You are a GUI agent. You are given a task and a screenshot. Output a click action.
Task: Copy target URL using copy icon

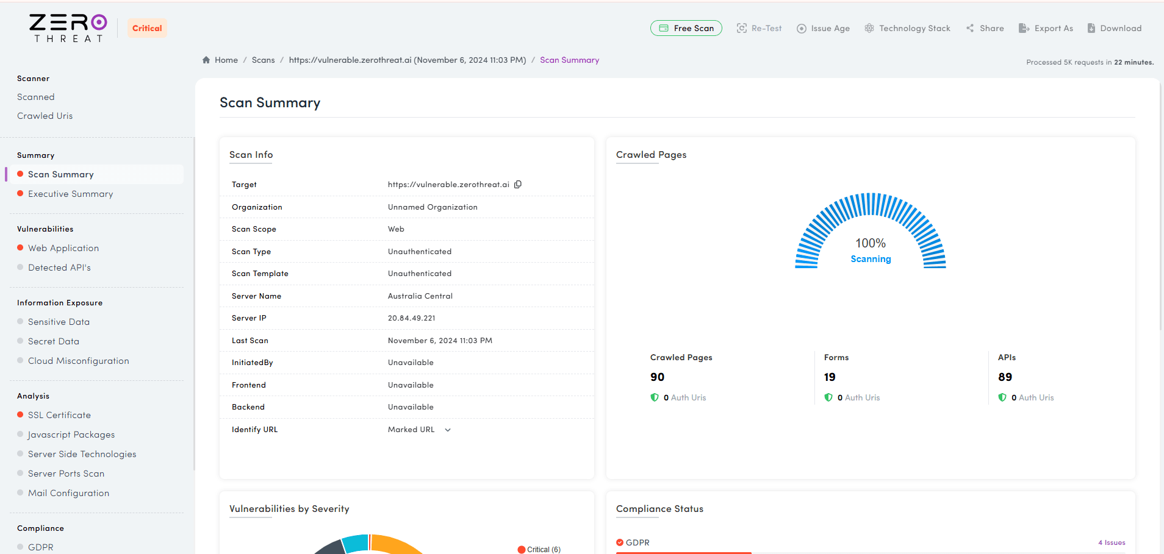[518, 184]
